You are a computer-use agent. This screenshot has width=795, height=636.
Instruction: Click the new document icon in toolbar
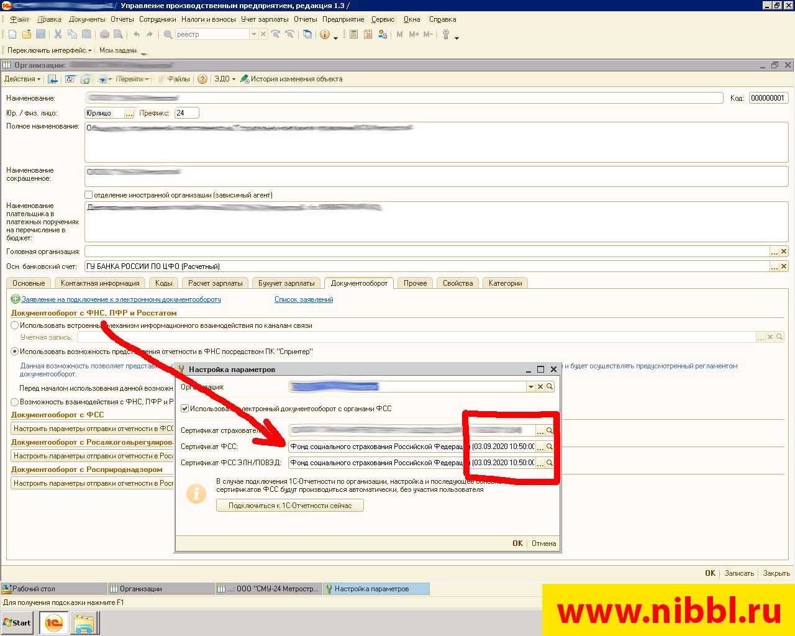coord(12,34)
